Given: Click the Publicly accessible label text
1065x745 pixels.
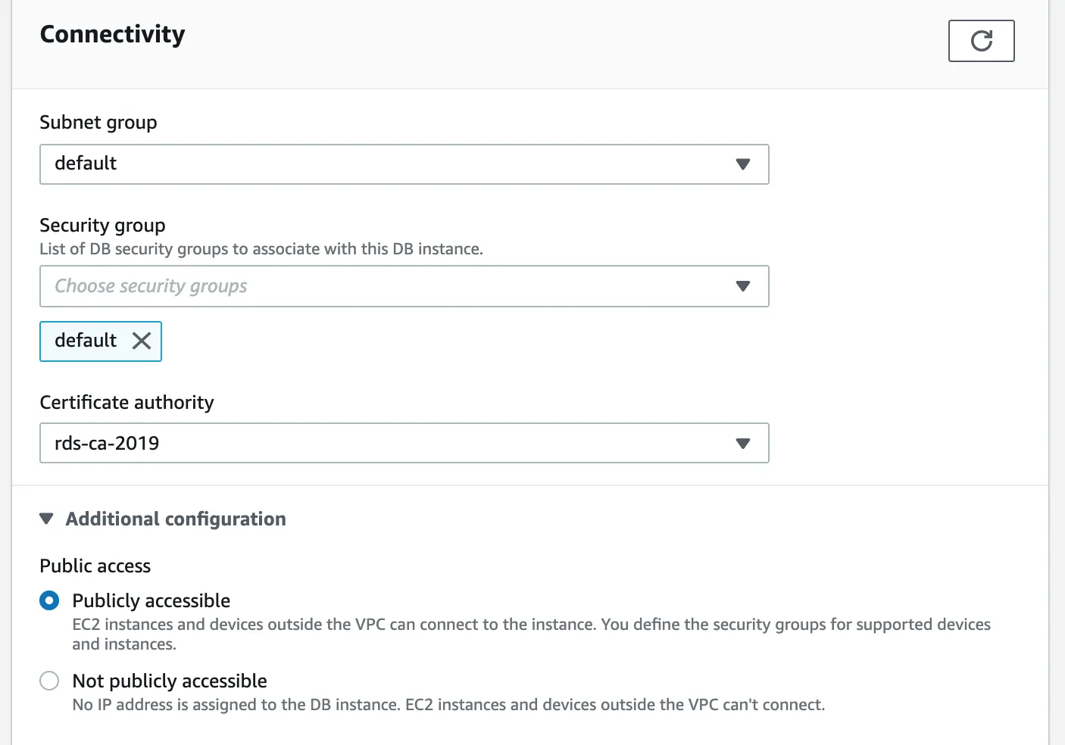Looking at the screenshot, I should 151,601.
